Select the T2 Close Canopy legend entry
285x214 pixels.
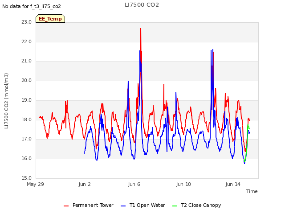[197, 205]
